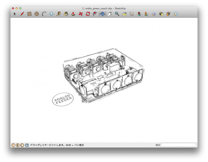The height and width of the screenshot is (162, 208).
Task: Select the arrow Select tool
Action: coord(15,14)
